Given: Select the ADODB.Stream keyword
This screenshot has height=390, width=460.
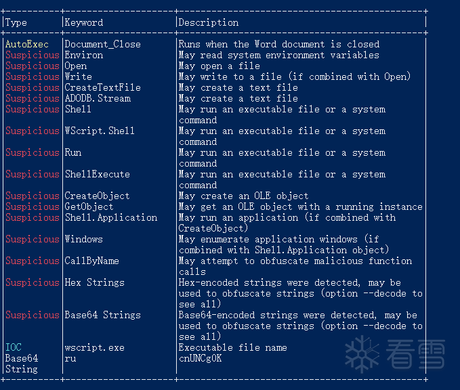Looking at the screenshot, I should 98,98.
